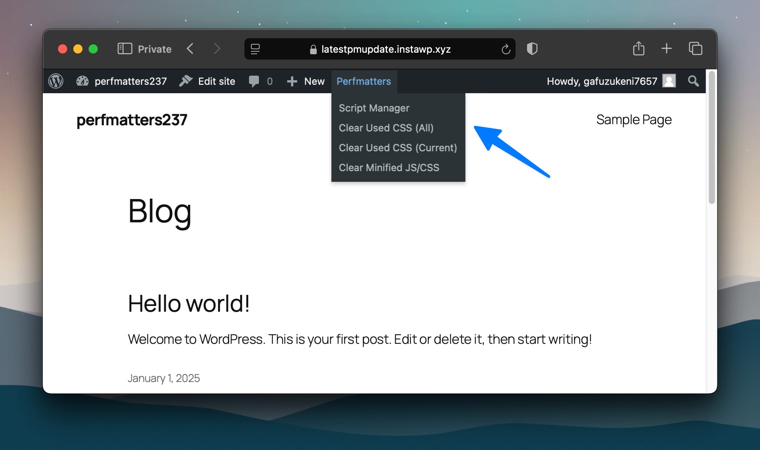
Task: Open the Perfmatters admin bar menu
Action: 364,81
